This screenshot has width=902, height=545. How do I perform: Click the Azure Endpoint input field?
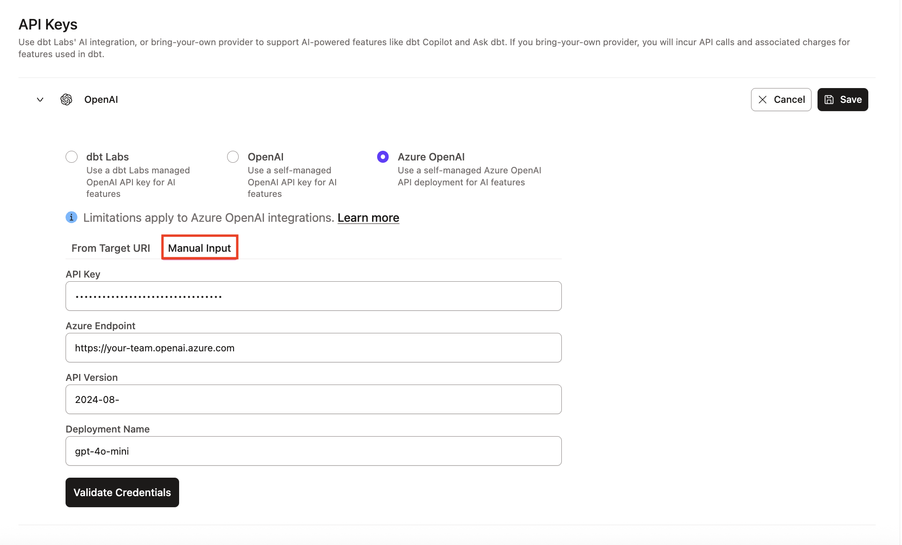[313, 348]
